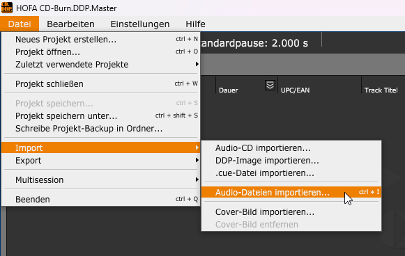The height and width of the screenshot is (256, 405).
Task: Click the UPC/EAN column header
Action: 295,90
